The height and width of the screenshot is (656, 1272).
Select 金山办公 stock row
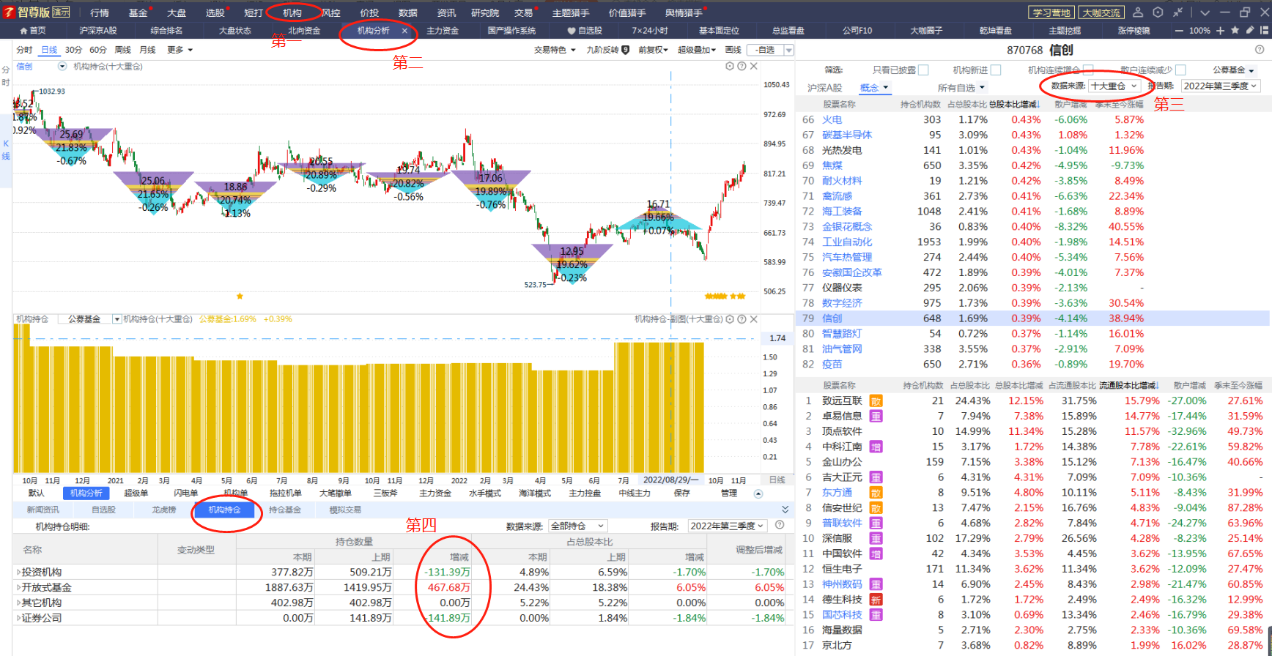pyautogui.click(x=1033, y=462)
